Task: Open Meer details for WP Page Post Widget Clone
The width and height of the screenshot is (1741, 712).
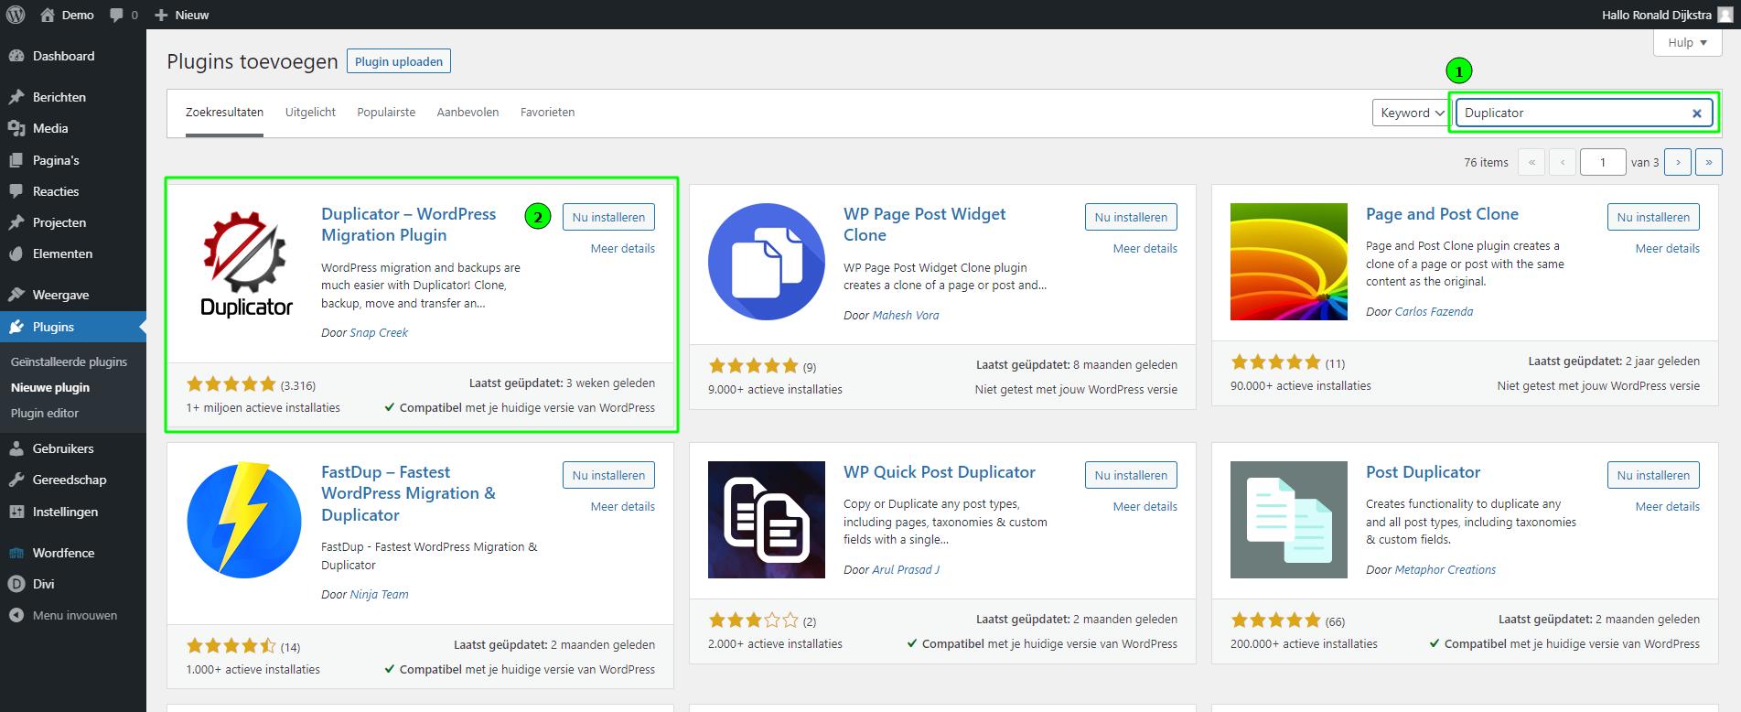Action: click(x=1145, y=248)
